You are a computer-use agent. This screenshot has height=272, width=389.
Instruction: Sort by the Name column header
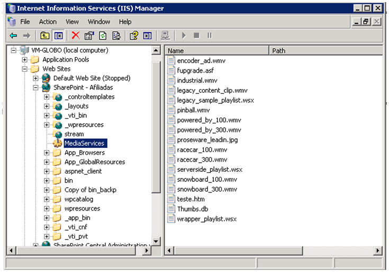(217, 50)
